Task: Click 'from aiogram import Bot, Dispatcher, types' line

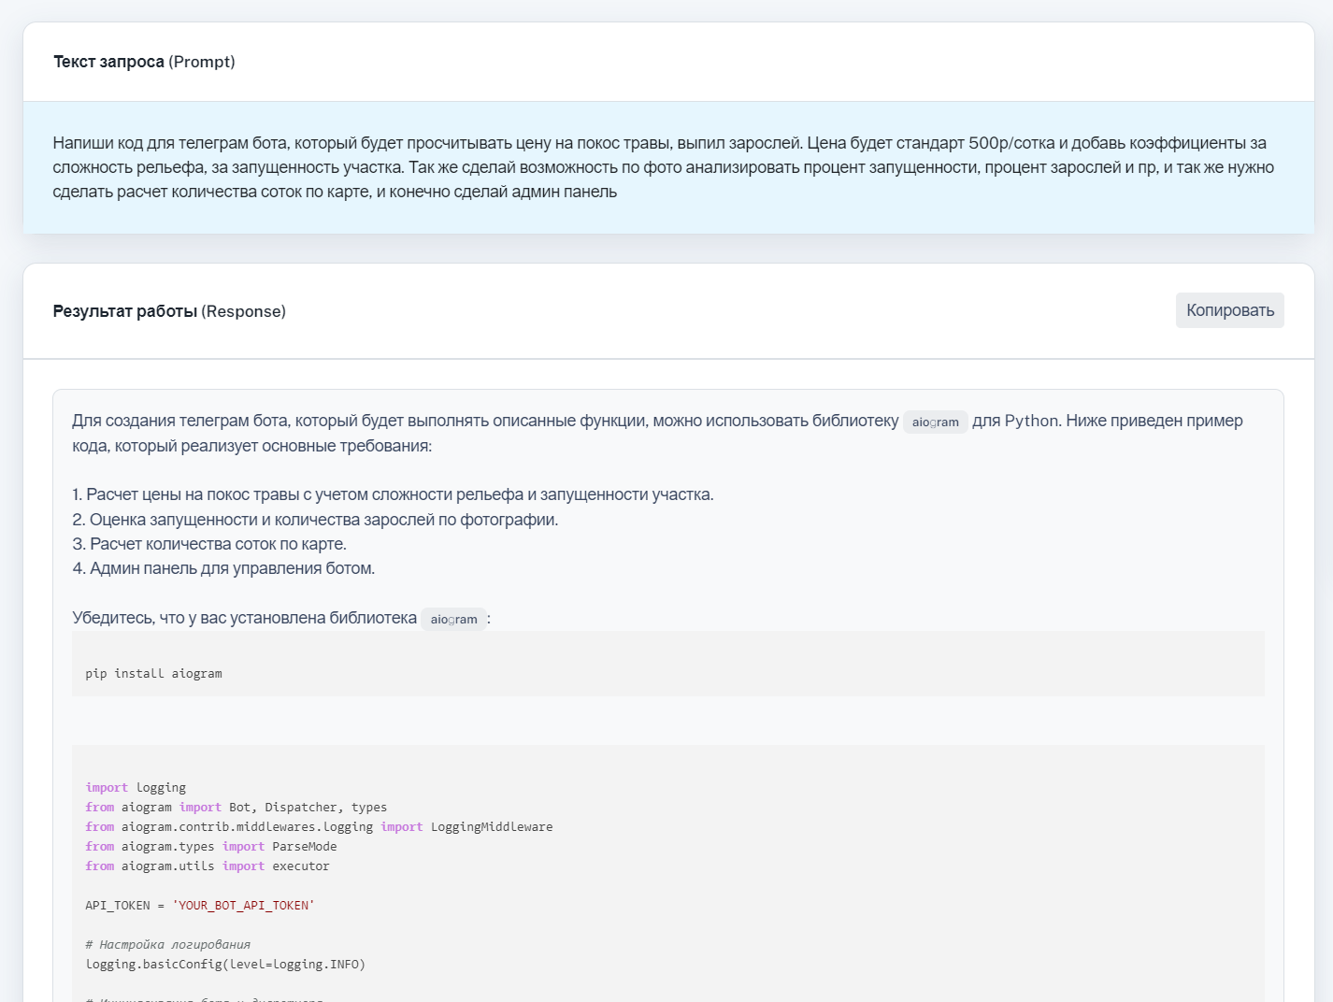Action: click(x=236, y=807)
